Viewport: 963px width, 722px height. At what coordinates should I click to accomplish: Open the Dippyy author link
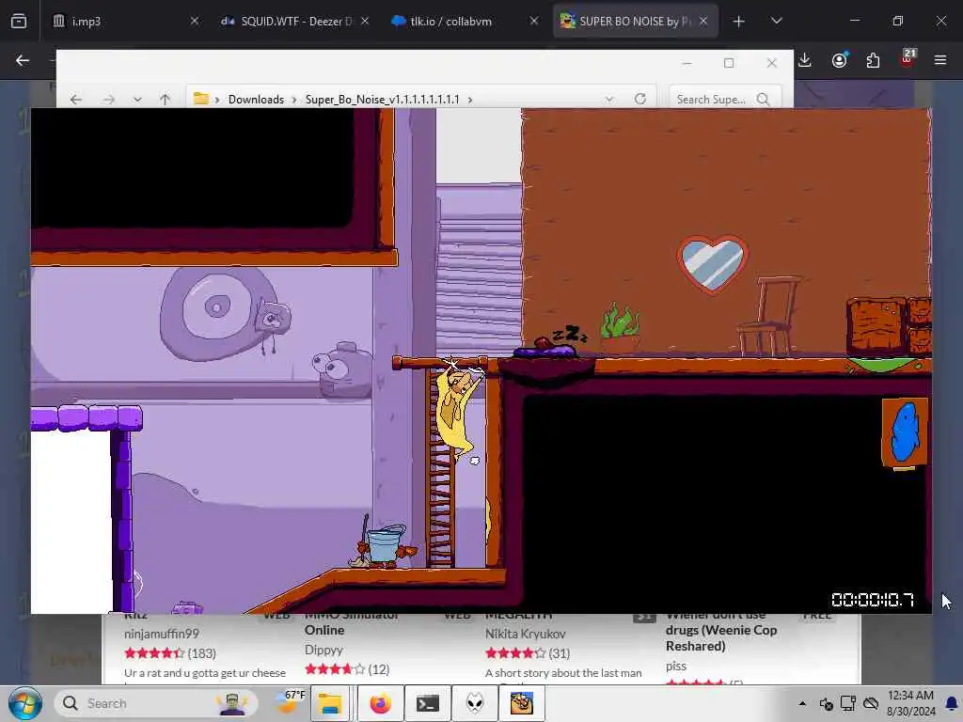coord(324,650)
